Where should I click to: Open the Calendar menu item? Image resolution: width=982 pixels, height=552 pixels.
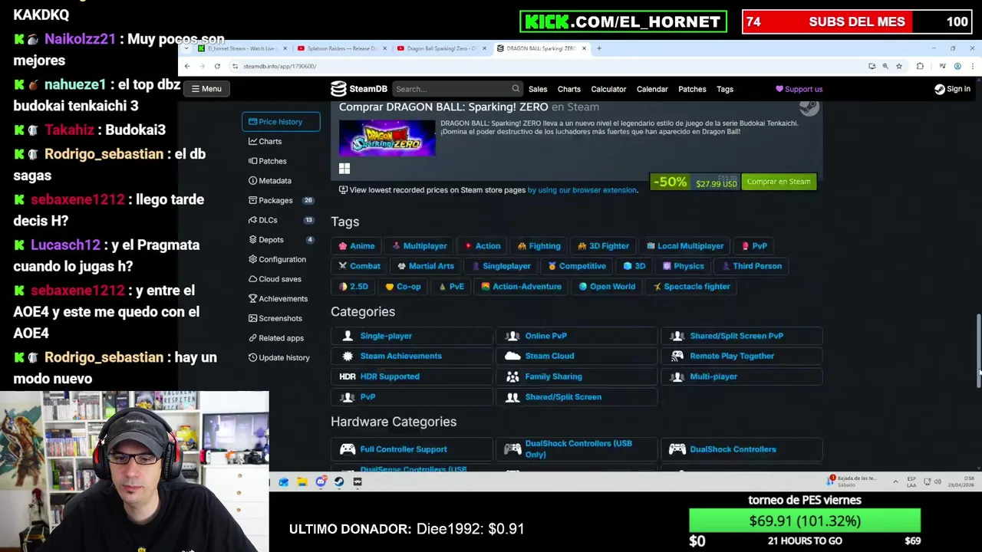pos(652,89)
